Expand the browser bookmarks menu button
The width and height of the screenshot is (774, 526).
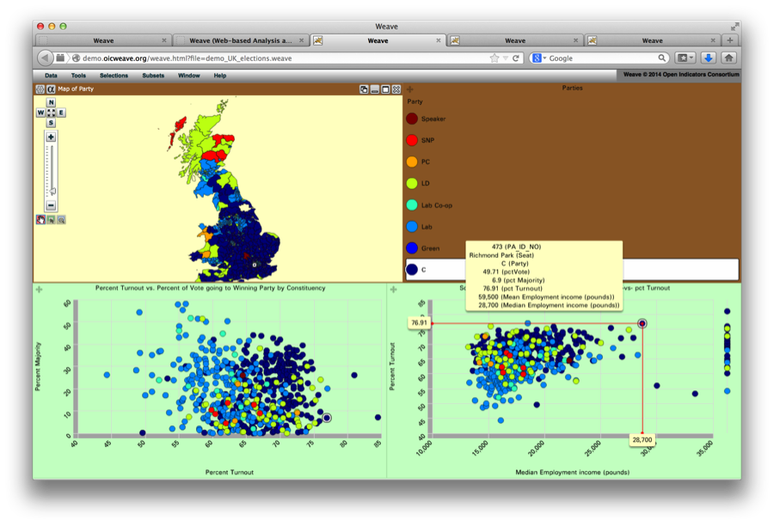tap(685, 58)
